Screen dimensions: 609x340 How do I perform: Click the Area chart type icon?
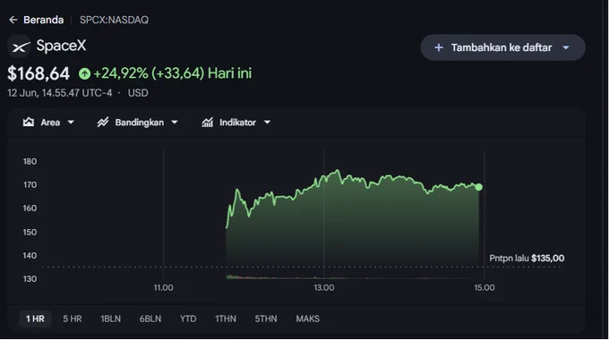tap(28, 123)
